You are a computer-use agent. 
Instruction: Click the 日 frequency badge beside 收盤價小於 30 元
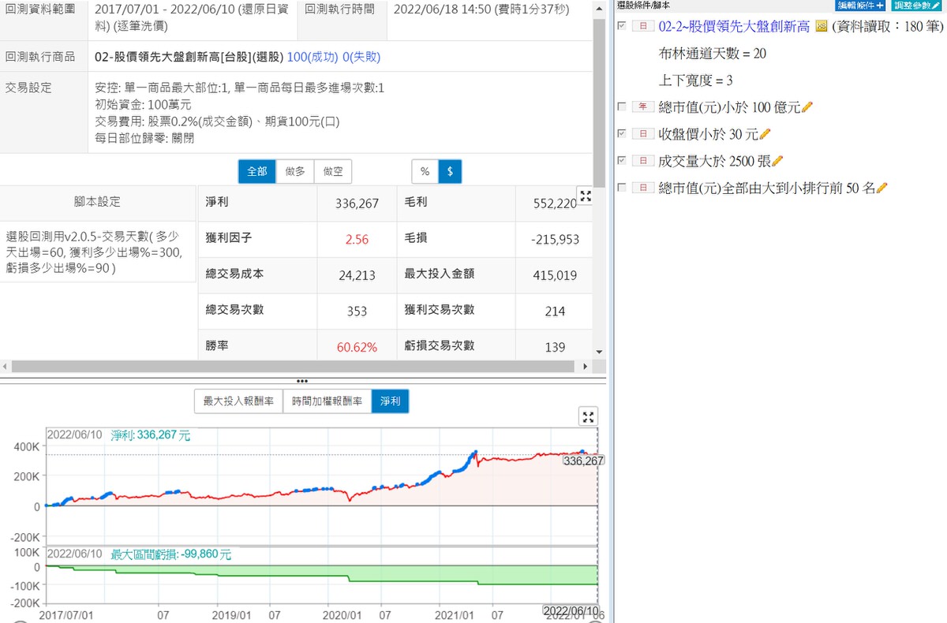[643, 134]
